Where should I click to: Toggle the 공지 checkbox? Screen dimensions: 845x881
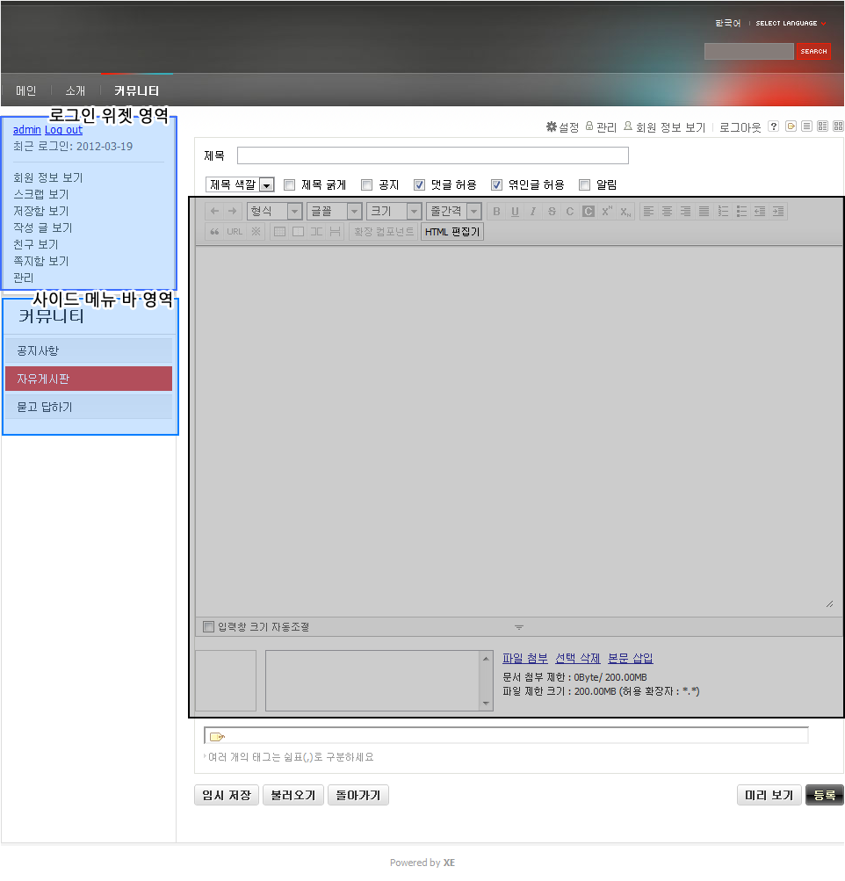(x=367, y=185)
